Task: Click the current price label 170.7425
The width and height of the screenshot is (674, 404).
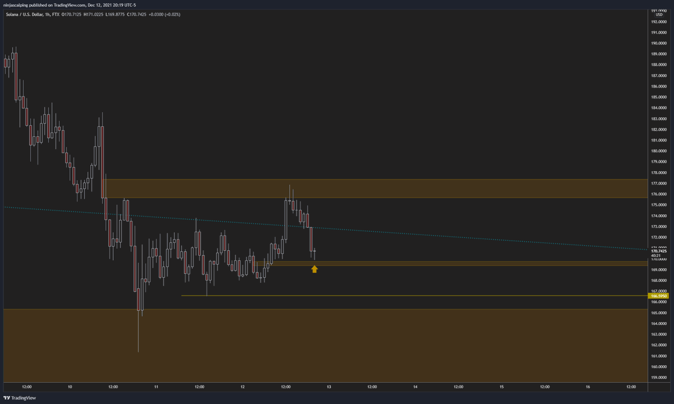Action: [x=658, y=251]
